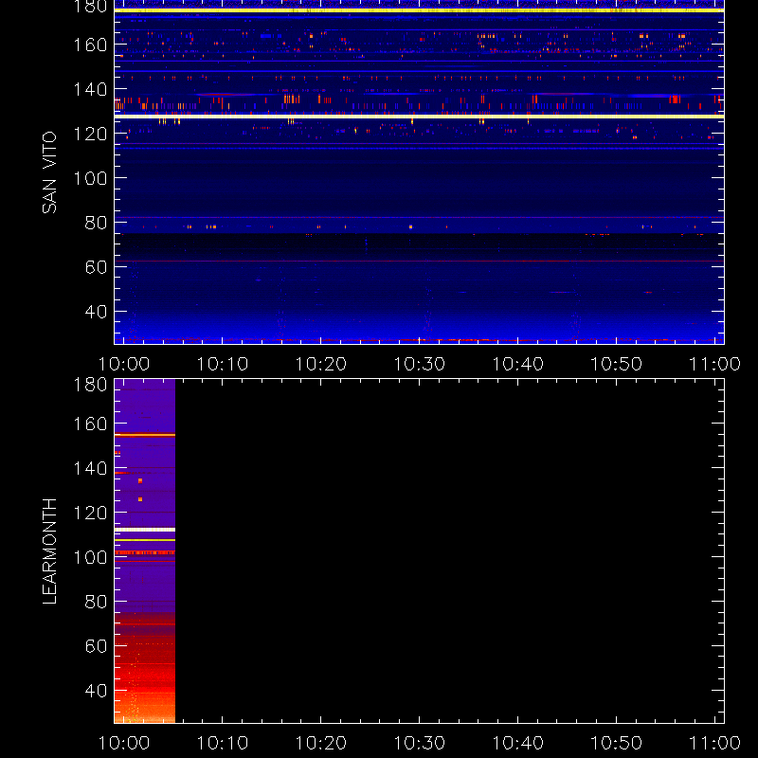Click 11:00 time label under San Vito plot

tap(715, 364)
